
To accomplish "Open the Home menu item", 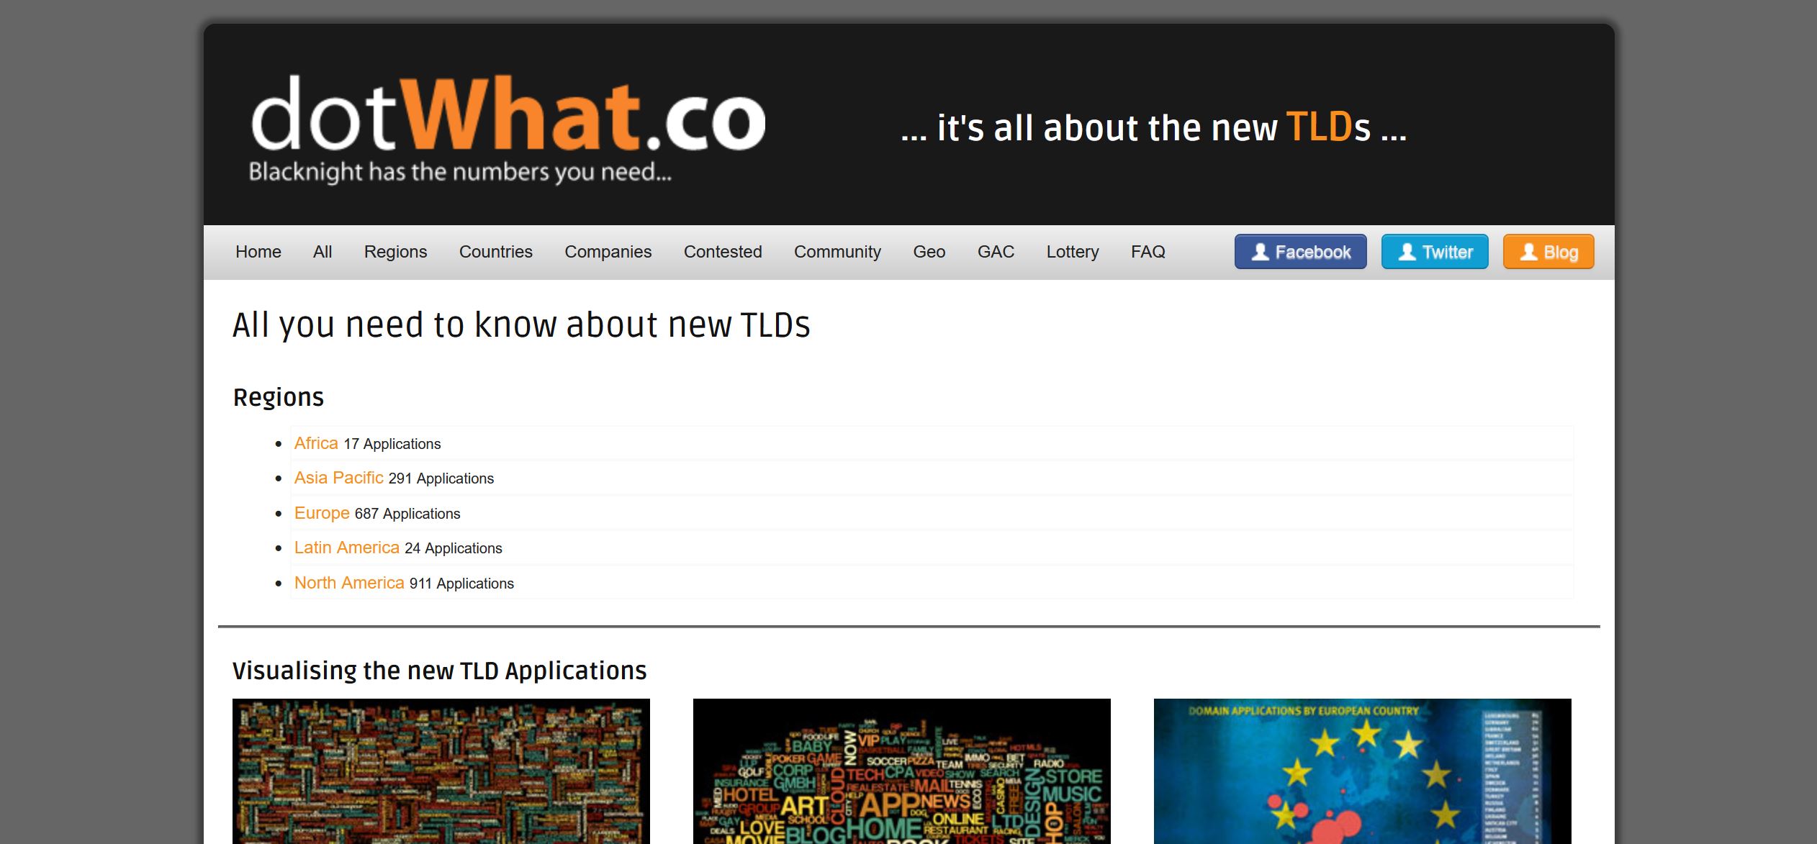I will tap(258, 252).
